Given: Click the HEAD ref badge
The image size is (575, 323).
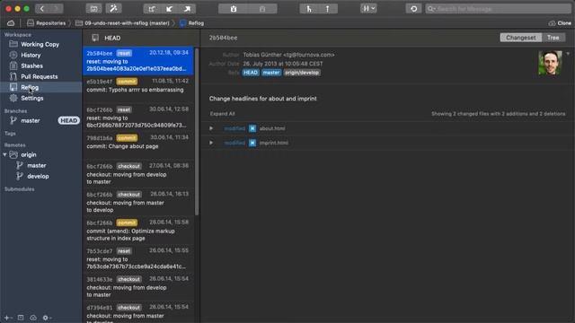Looking at the screenshot, I should click(251, 73).
